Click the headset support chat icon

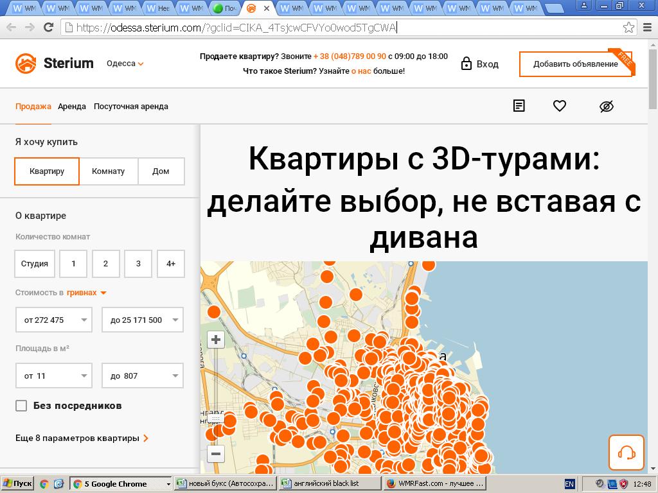point(626,453)
